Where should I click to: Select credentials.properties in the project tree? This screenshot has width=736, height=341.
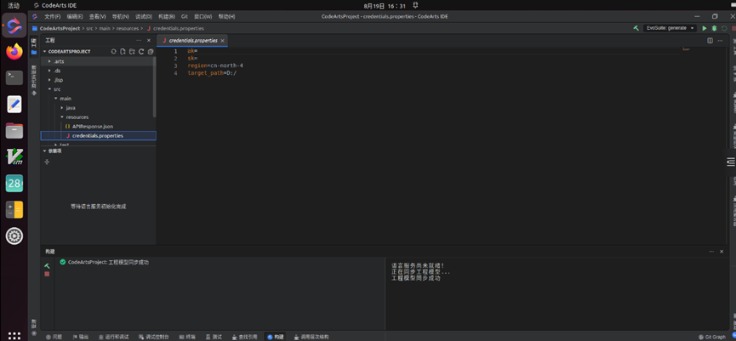(x=98, y=135)
